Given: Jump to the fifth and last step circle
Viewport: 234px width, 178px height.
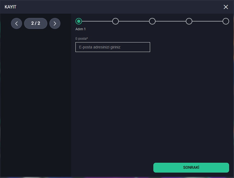Looking at the screenshot, I should point(226,21).
